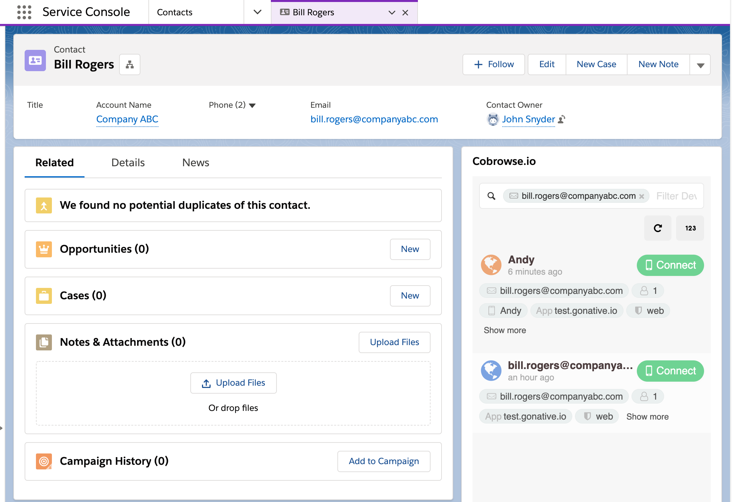Open Notes & Attachments (0) list
Screen dimensions: 732x502
click(123, 342)
